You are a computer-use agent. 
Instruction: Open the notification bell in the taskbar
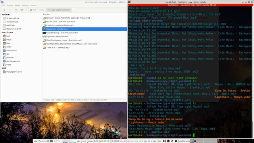coord(176,141)
